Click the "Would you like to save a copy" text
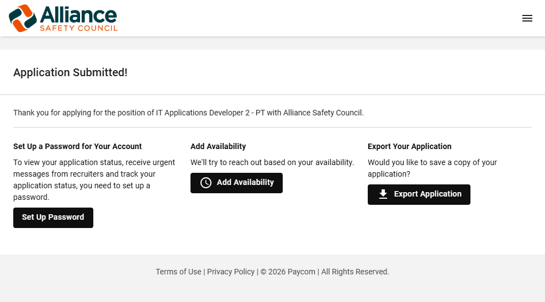This screenshot has height=302, width=545. point(432,168)
